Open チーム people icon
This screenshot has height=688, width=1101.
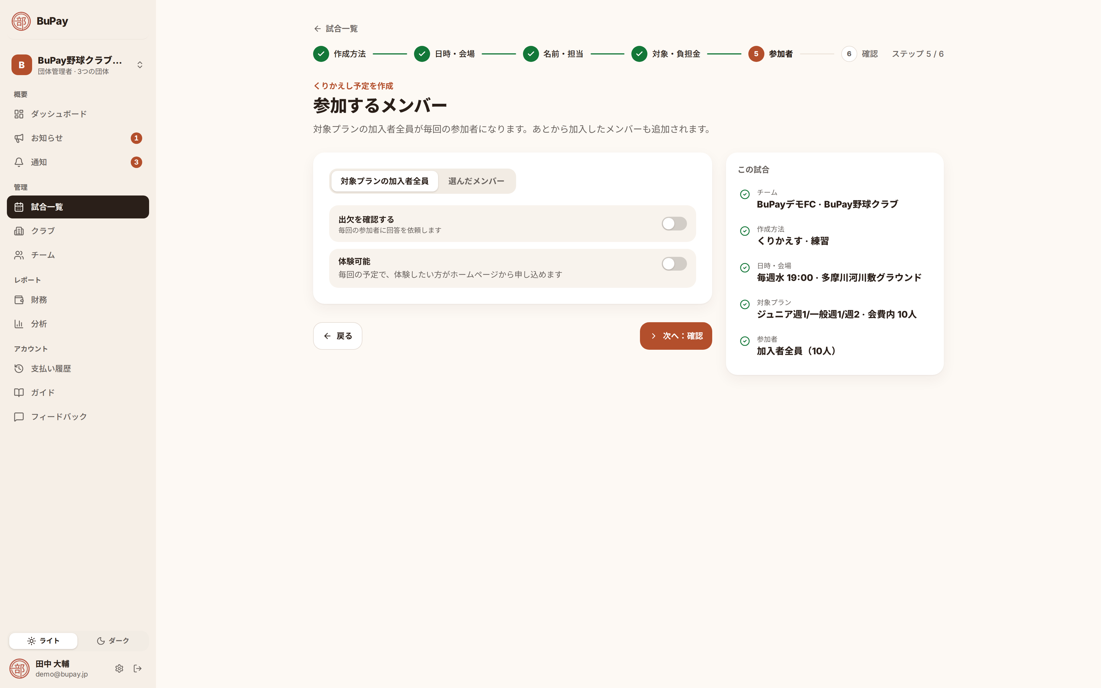(x=19, y=255)
